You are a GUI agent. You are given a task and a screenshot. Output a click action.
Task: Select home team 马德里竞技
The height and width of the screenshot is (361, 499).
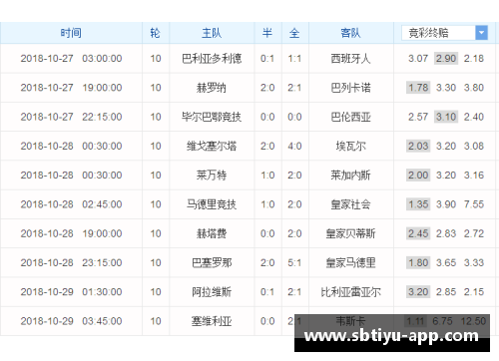(x=212, y=204)
